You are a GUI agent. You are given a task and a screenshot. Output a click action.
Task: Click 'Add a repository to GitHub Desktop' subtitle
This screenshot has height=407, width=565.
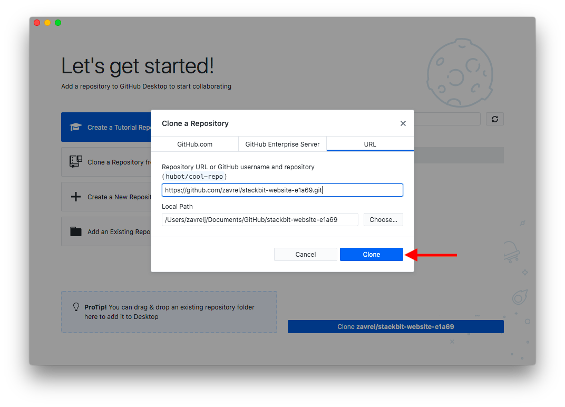(x=147, y=86)
